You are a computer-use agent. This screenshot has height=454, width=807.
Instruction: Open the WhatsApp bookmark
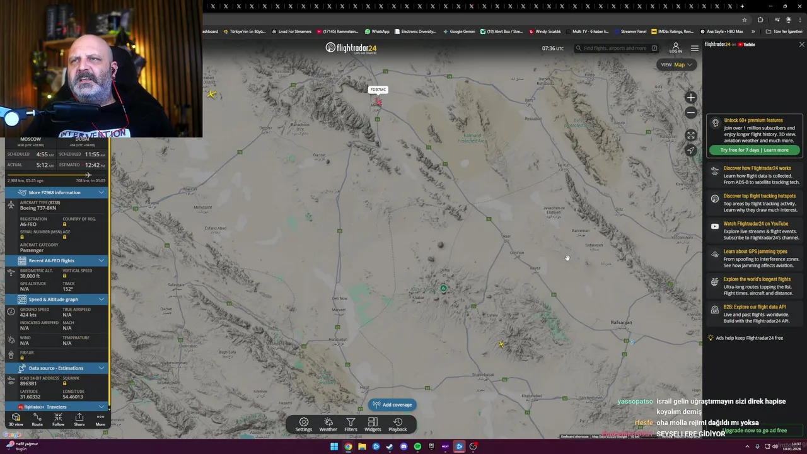point(377,31)
